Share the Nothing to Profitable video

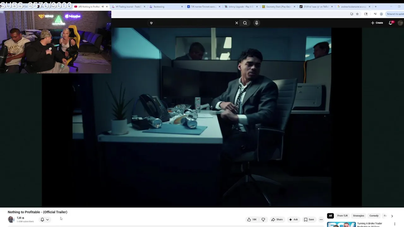tap(277, 219)
